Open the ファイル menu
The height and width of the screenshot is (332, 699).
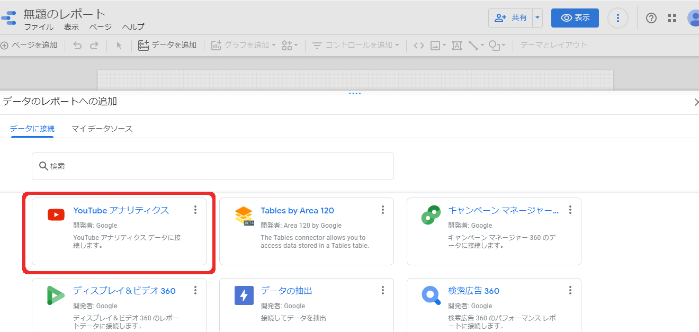point(39,27)
